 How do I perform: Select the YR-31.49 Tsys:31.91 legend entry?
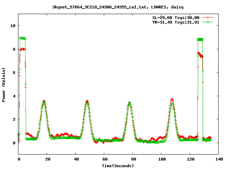[176, 22]
